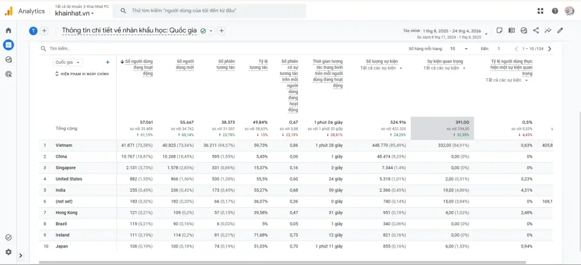This screenshot has height=265, width=581.
Task: Go to previous page of table rows
Action: (x=516, y=49)
